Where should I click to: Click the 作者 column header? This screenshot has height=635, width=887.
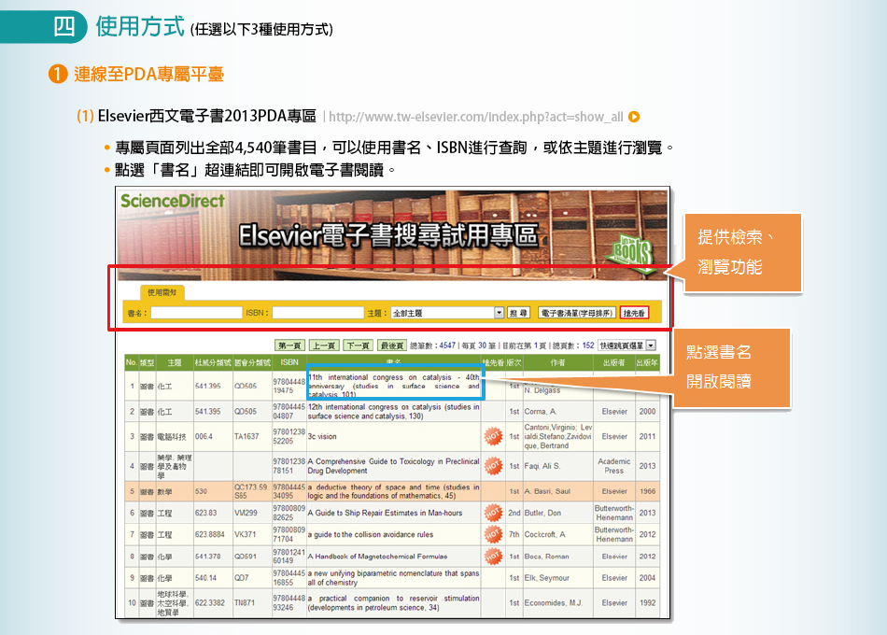[x=557, y=362]
